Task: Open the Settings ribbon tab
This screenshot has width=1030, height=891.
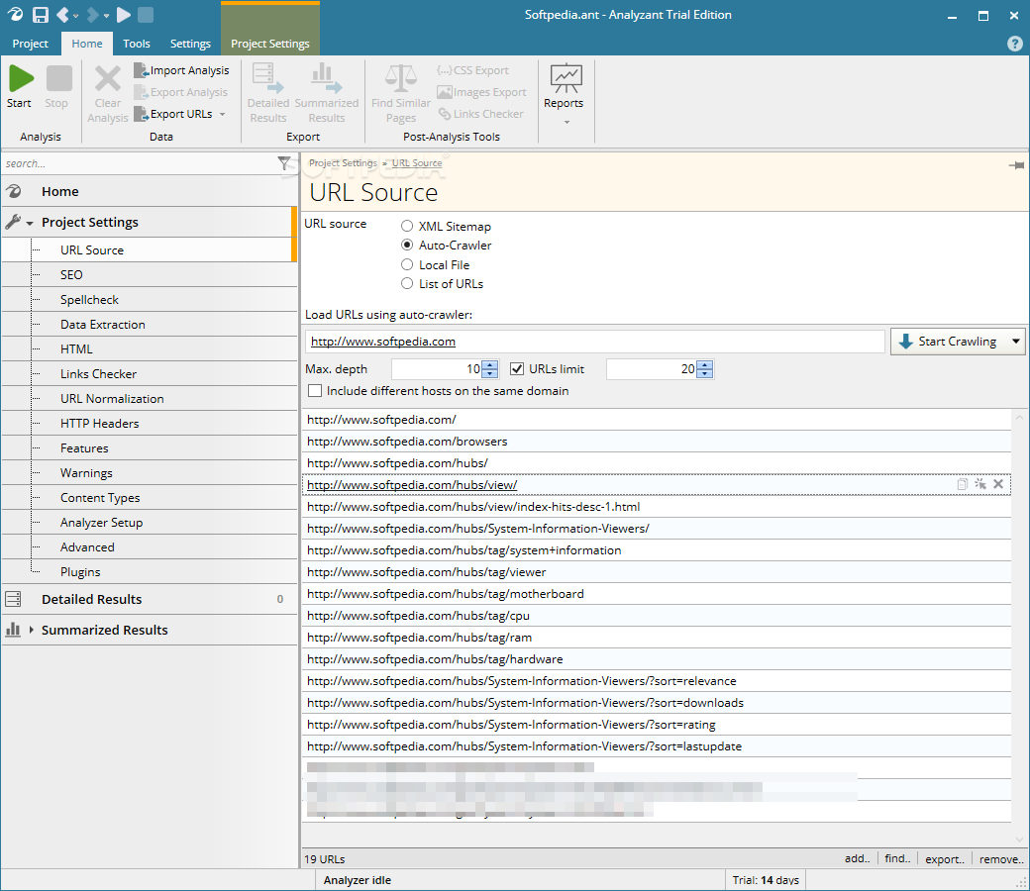Action: (190, 44)
